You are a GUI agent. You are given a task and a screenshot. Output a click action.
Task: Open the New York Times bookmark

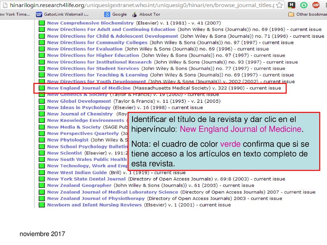coord(15,14)
